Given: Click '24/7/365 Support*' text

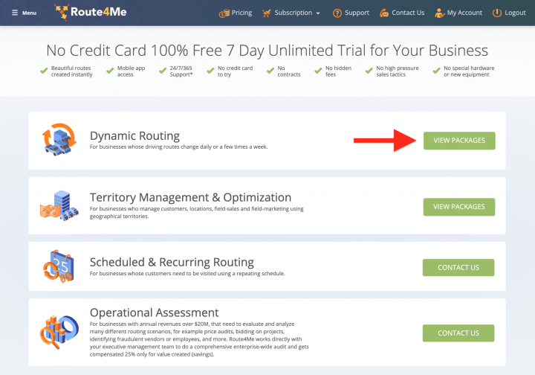Looking at the screenshot, I should (x=181, y=71).
